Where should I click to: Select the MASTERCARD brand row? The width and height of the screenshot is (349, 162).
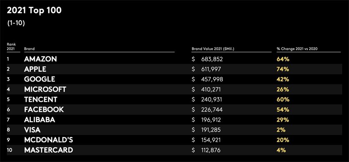click(x=174, y=150)
